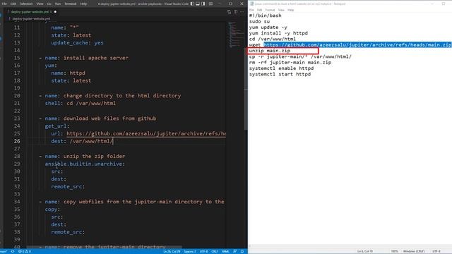Click the unsaved-changes dot on the editor tab
Image resolution: width=452 pixels, height=254 pixels.
pos(55,12)
